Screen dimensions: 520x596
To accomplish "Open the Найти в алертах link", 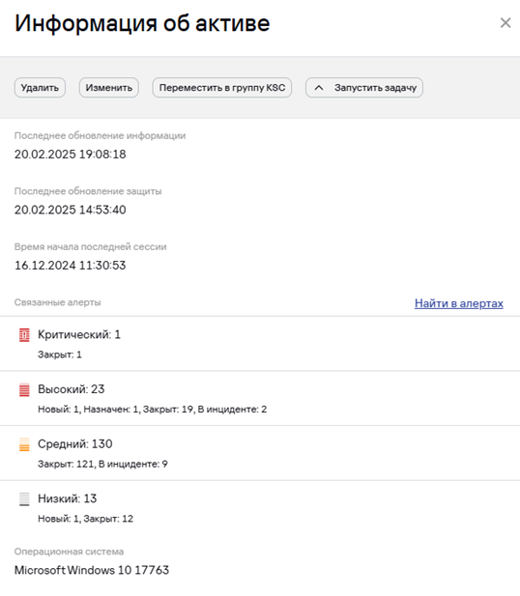I will click(459, 303).
